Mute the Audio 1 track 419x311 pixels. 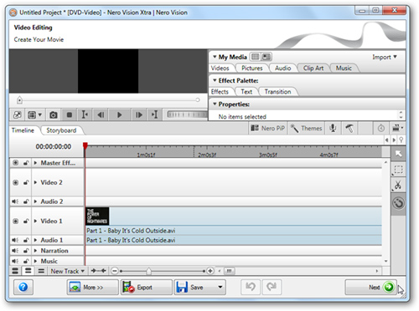pos(15,240)
